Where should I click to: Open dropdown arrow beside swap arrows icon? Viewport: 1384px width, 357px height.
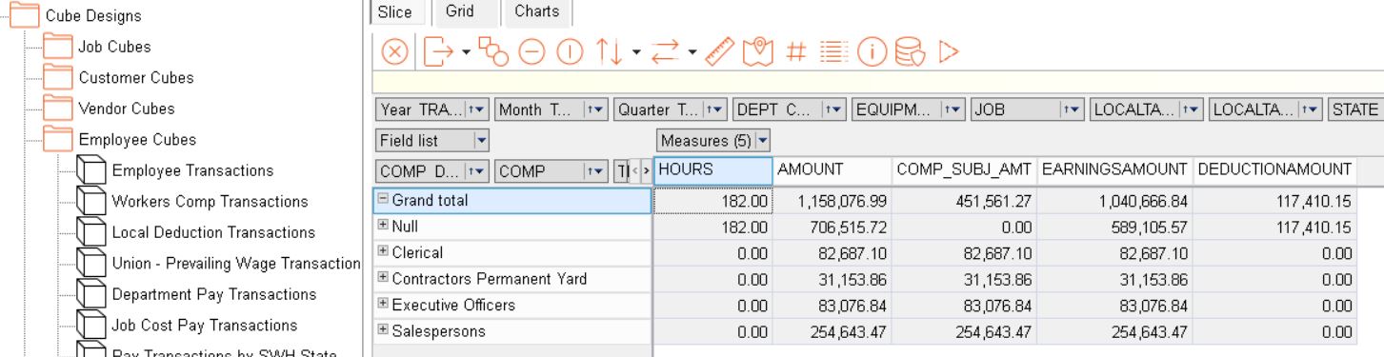click(x=692, y=52)
